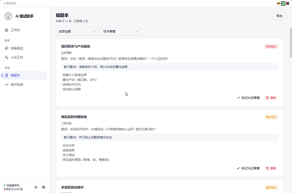Click the 明确个人职责边界 bullet
The image size is (292, 193).
tap(74, 75)
